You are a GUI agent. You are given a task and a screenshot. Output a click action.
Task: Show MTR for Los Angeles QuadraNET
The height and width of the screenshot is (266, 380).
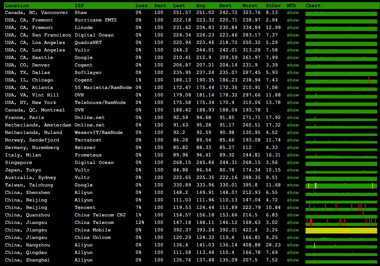(x=293, y=42)
